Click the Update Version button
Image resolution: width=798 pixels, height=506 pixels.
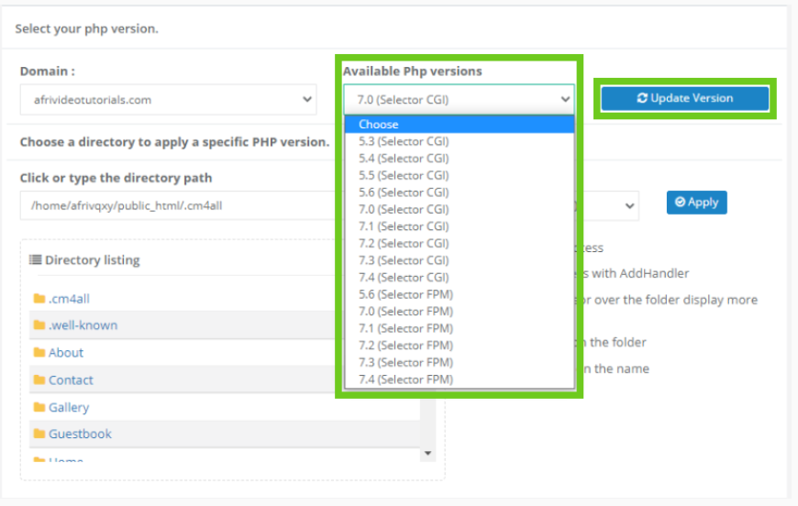pyautogui.click(x=684, y=98)
